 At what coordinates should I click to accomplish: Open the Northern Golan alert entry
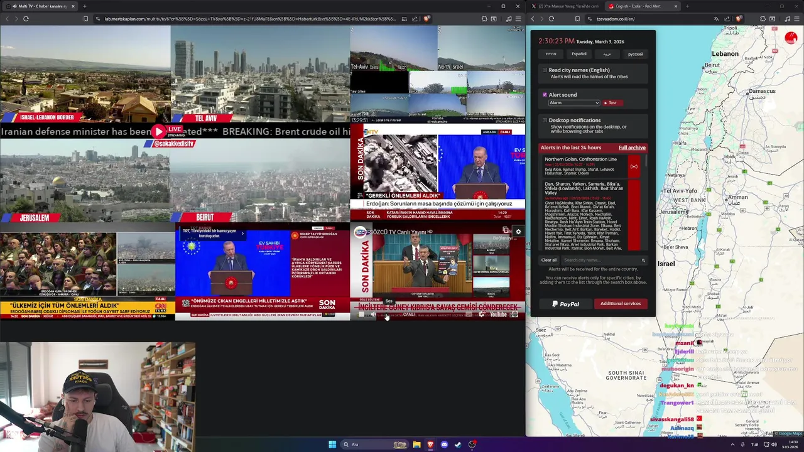click(x=591, y=166)
